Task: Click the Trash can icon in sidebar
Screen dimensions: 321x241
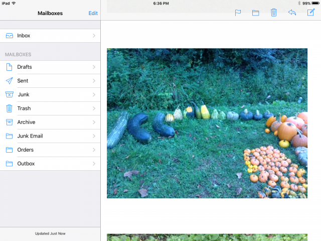Action: 9,108
